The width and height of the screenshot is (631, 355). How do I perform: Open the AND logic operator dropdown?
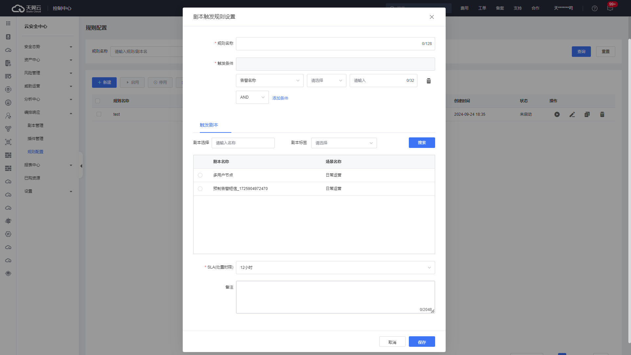click(252, 97)
